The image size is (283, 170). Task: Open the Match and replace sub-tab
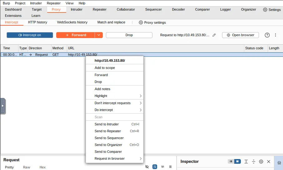(x=111, y=22)
